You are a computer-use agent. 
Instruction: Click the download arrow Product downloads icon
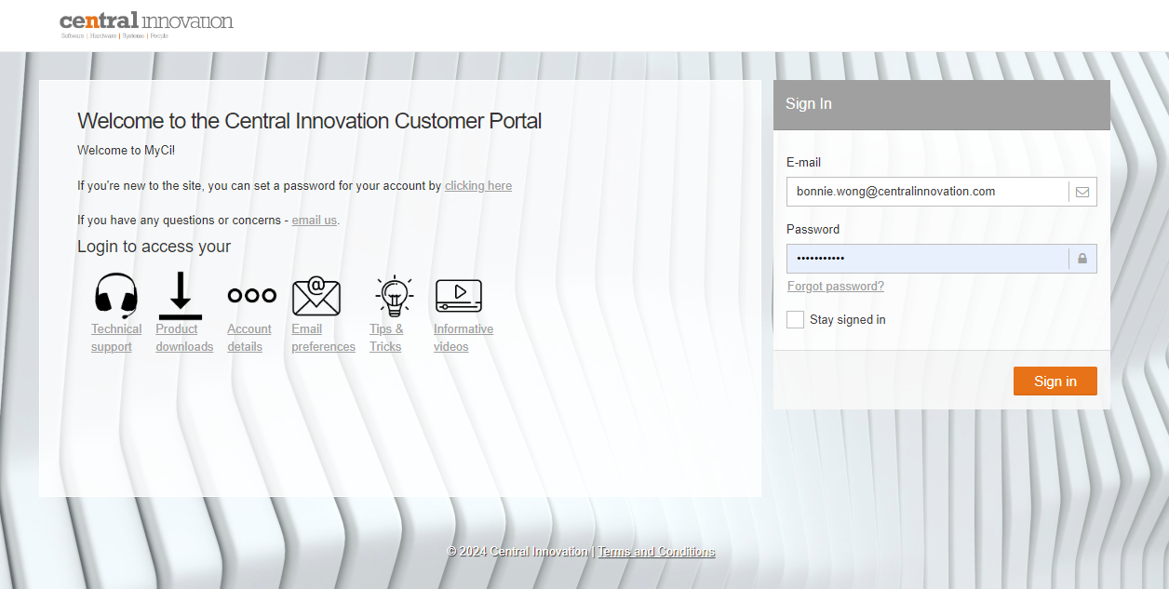[x=181, y=295]
